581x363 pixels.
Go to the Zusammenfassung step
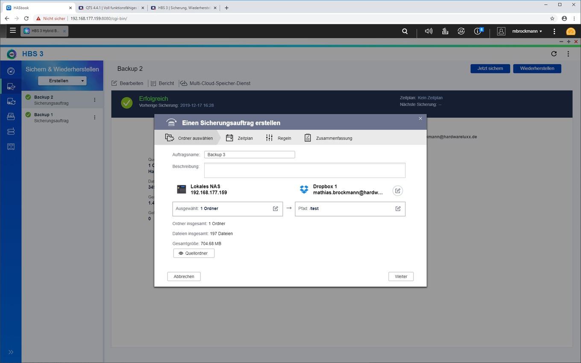[328, 138]
